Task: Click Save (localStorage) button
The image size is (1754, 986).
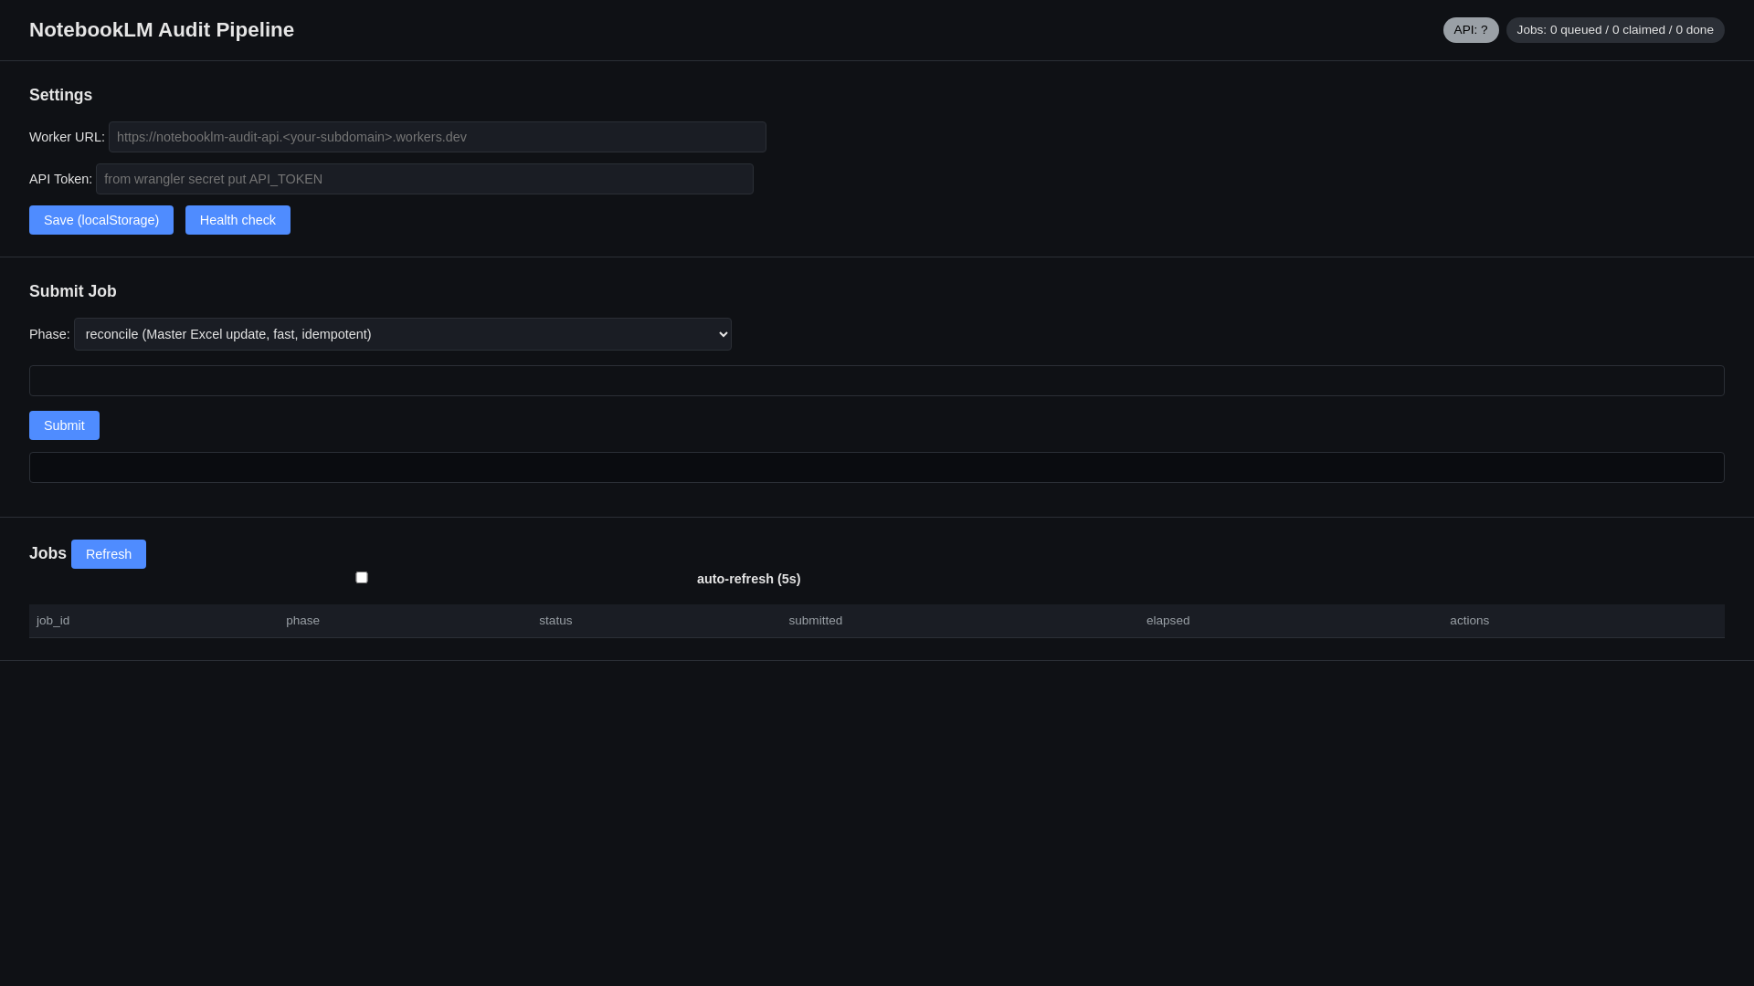Action: pyautogui.click(x=101, y=220)
